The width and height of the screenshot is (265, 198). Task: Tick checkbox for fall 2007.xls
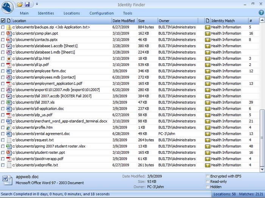(3, 102)
